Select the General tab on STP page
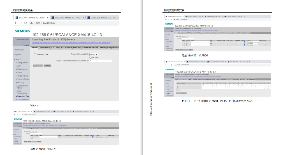This screenshot has height=155, width=286. [34, 48]
